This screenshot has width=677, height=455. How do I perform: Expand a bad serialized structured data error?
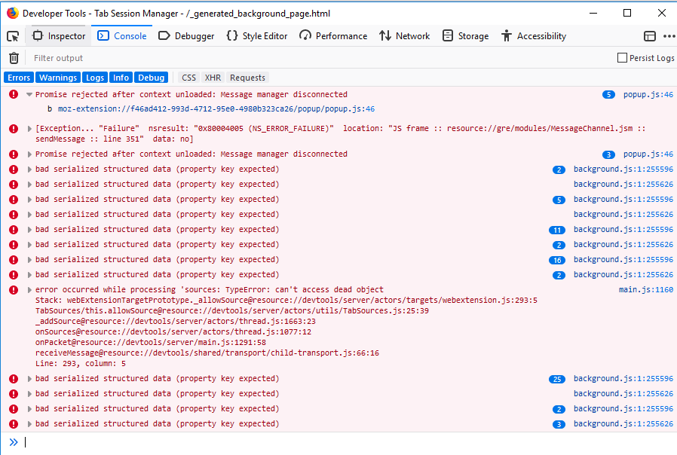point(29,169)
